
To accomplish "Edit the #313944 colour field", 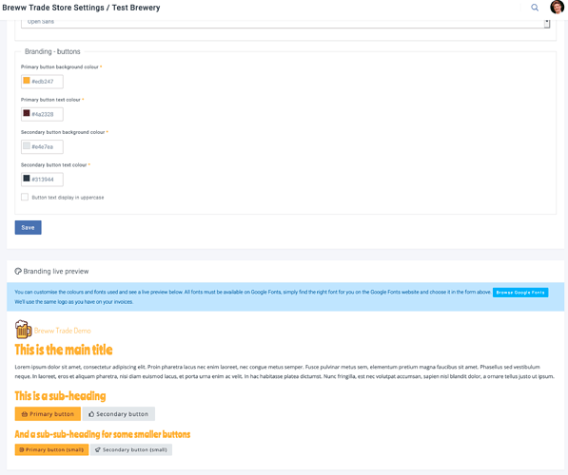I will (42, 179).
